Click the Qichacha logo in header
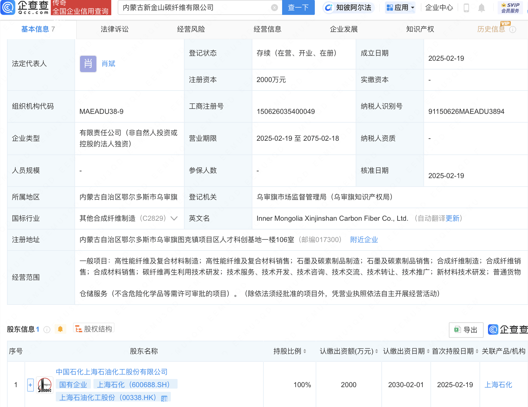Screen dimensions: 528x407 coord(25,7)
